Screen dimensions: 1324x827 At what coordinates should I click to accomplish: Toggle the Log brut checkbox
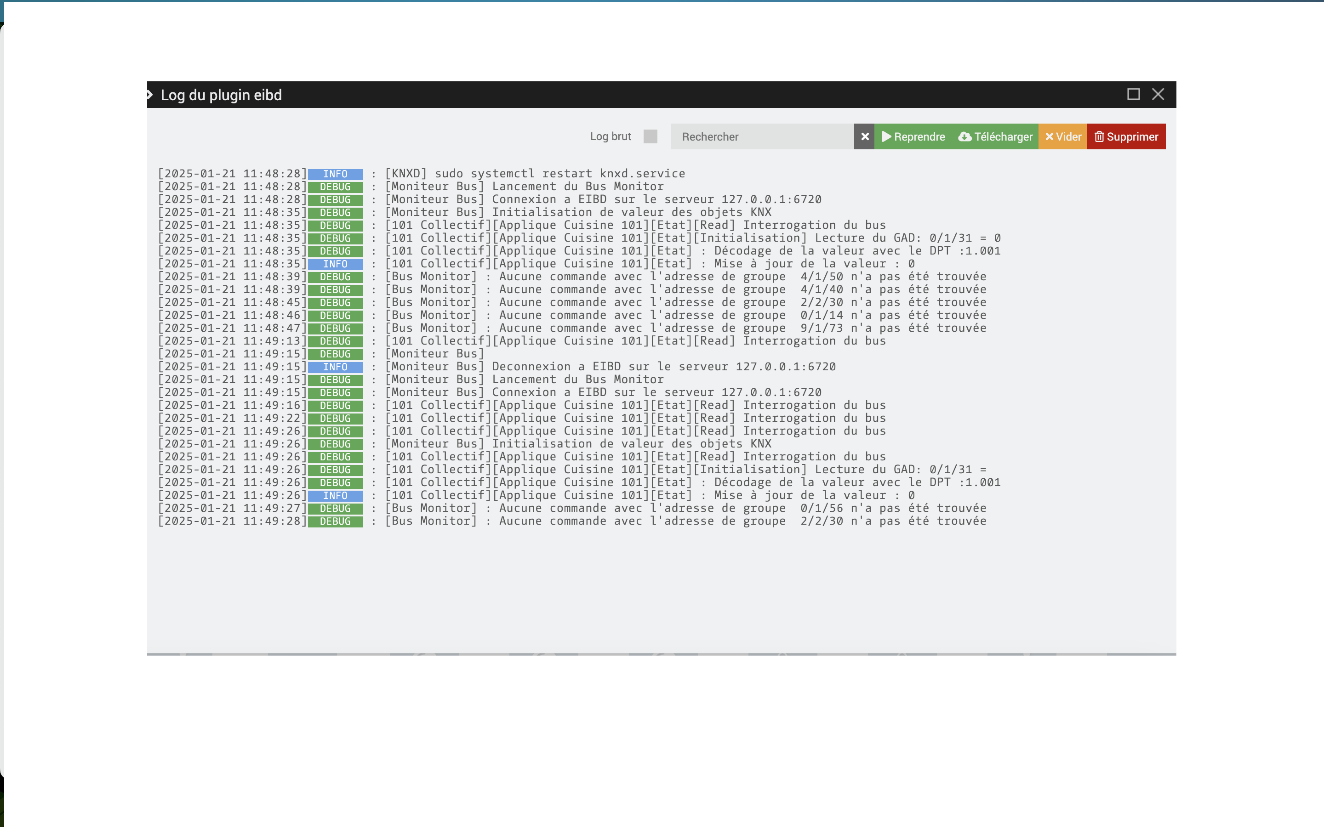point(650,136)
